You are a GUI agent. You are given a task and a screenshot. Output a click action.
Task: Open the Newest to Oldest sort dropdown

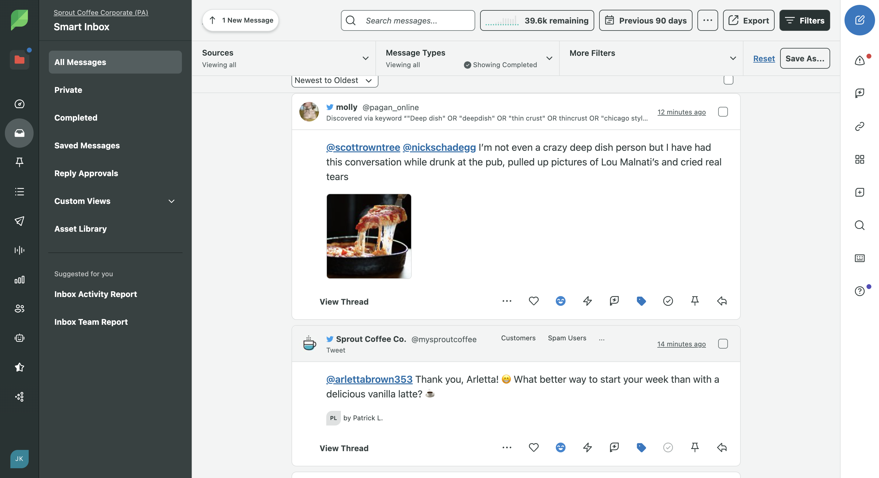tap(335, 81)
